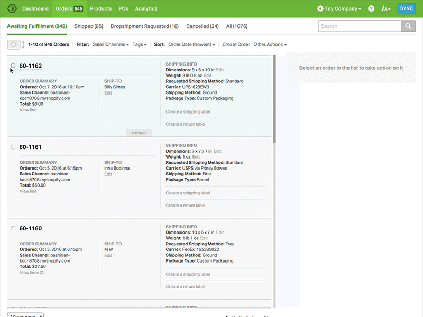The width and height of the screenshot is (423, 317).
Task: Check the checkbox for order 60-1161
Action: [13, 147]
